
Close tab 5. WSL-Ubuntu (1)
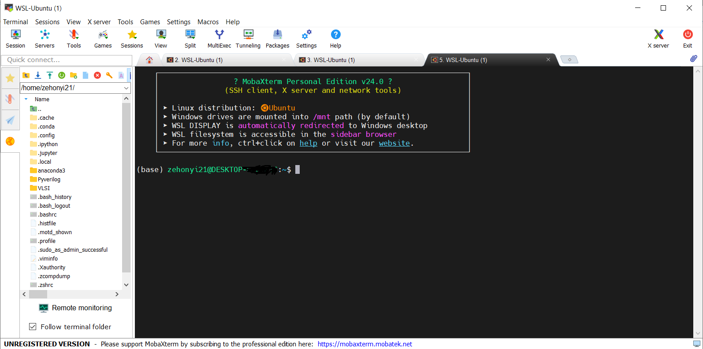click(x=548, y=59)
